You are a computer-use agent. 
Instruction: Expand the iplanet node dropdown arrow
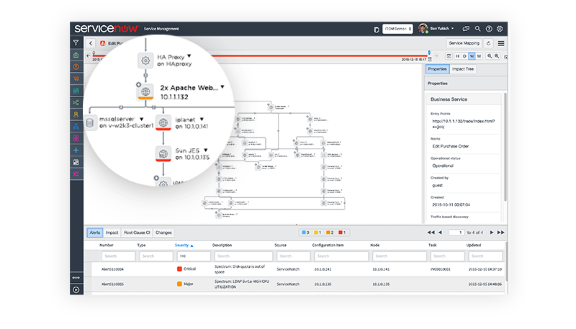(202, 120)
